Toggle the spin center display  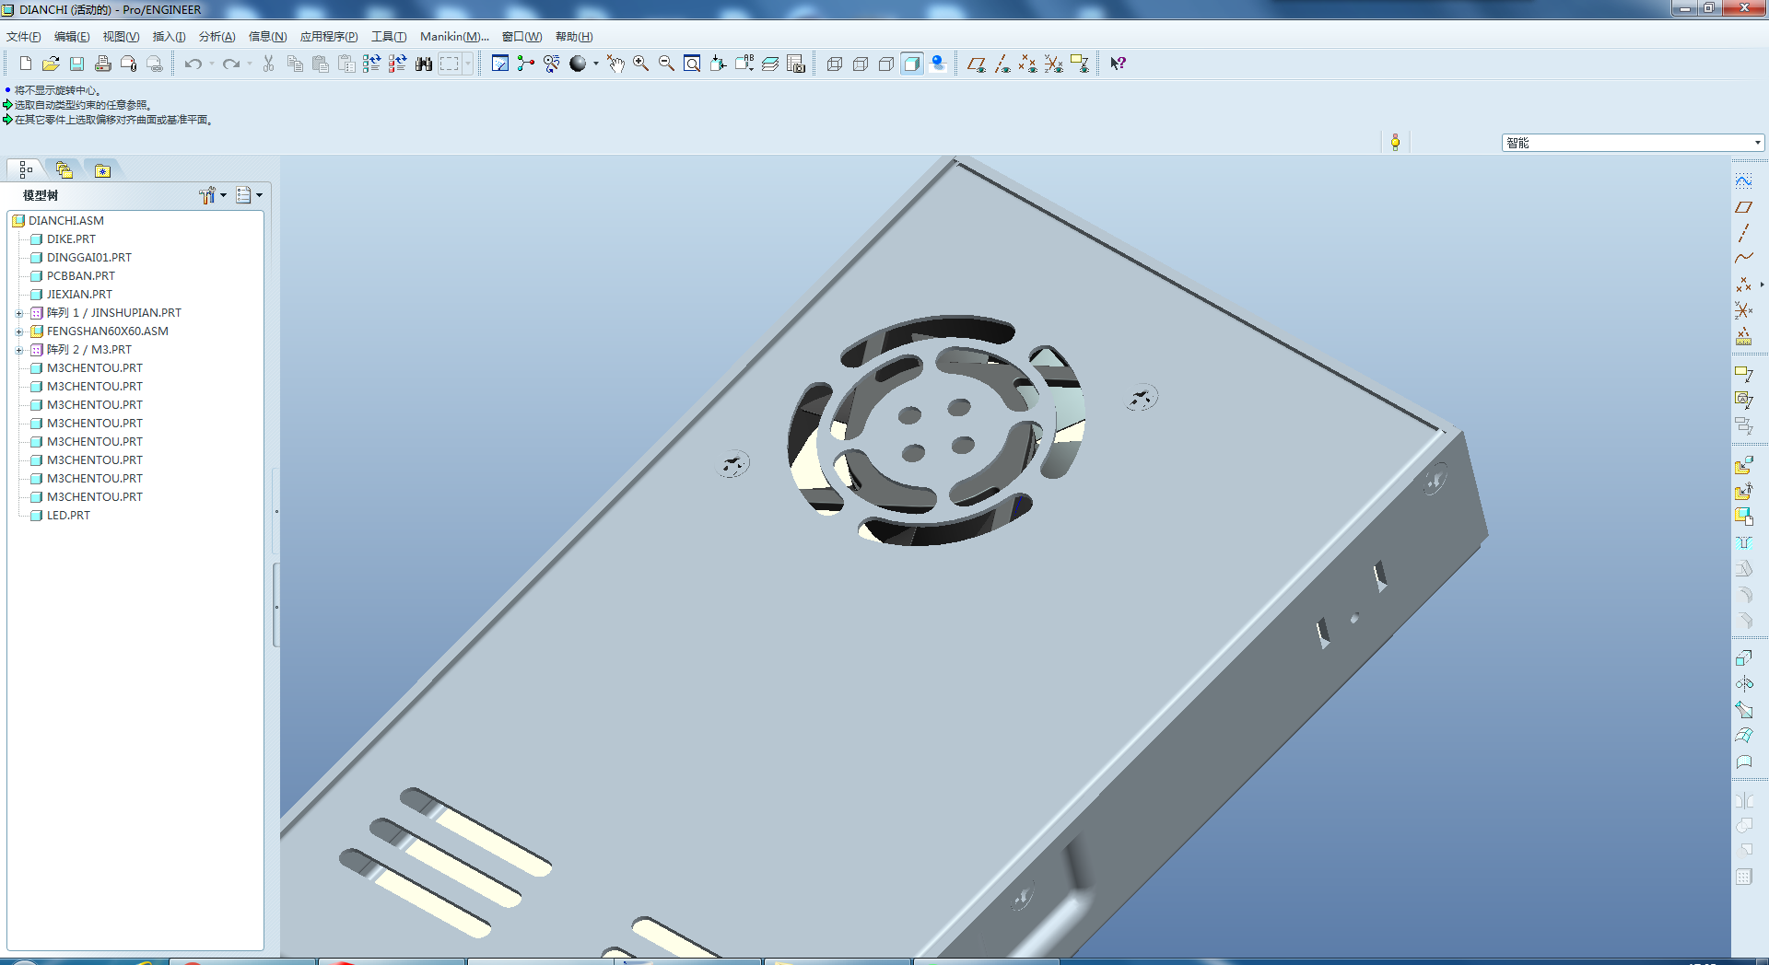(x=526, y=64)
